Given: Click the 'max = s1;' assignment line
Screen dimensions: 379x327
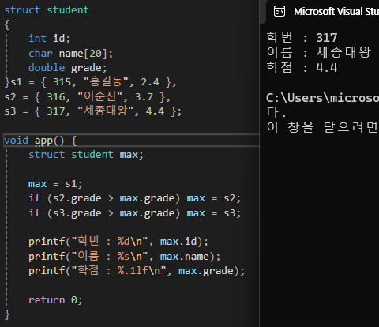Looking at the screenshot, I should click(55, 184).
